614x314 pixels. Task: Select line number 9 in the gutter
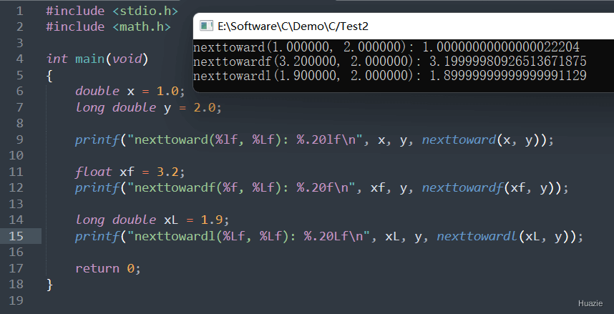pos(19,139)
